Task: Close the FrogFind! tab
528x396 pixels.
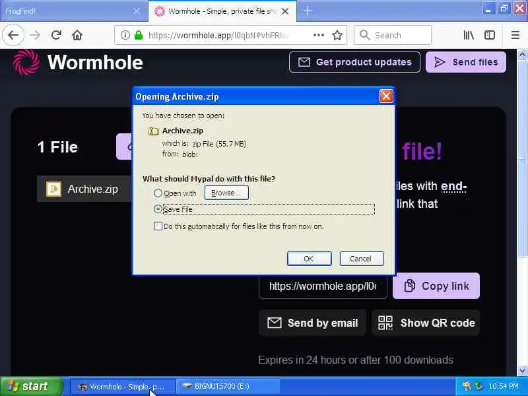Action: (x=137, y=11)
